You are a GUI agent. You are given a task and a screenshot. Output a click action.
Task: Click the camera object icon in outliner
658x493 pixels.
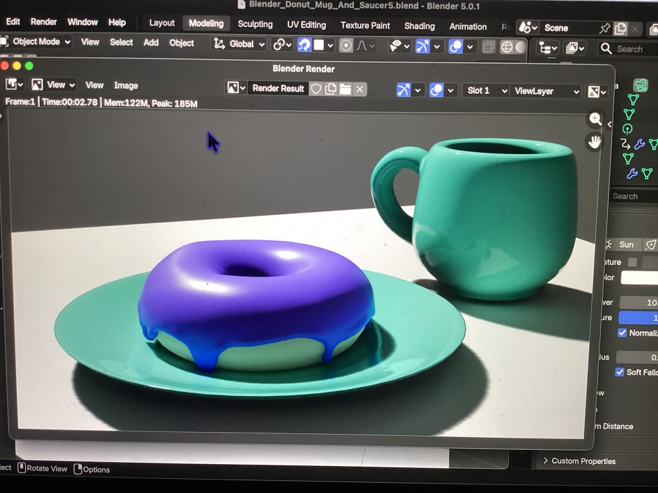[640, 85]
